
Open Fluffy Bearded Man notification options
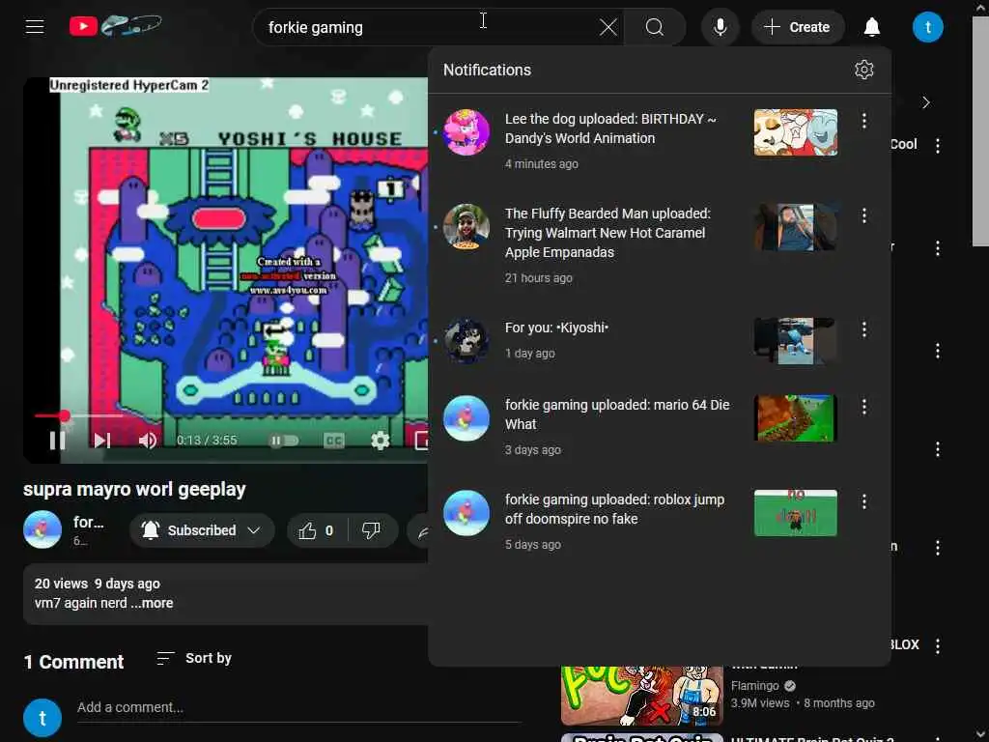[x=863, y=215]
